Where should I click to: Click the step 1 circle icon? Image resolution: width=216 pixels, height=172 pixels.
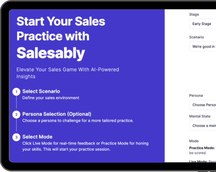[16, 92]
